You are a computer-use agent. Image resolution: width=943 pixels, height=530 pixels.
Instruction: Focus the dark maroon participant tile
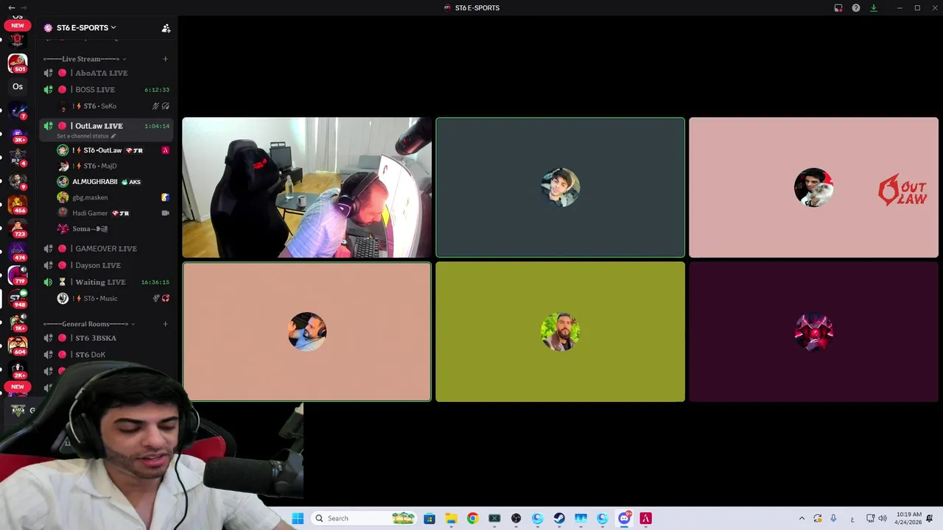coord(813,332)
